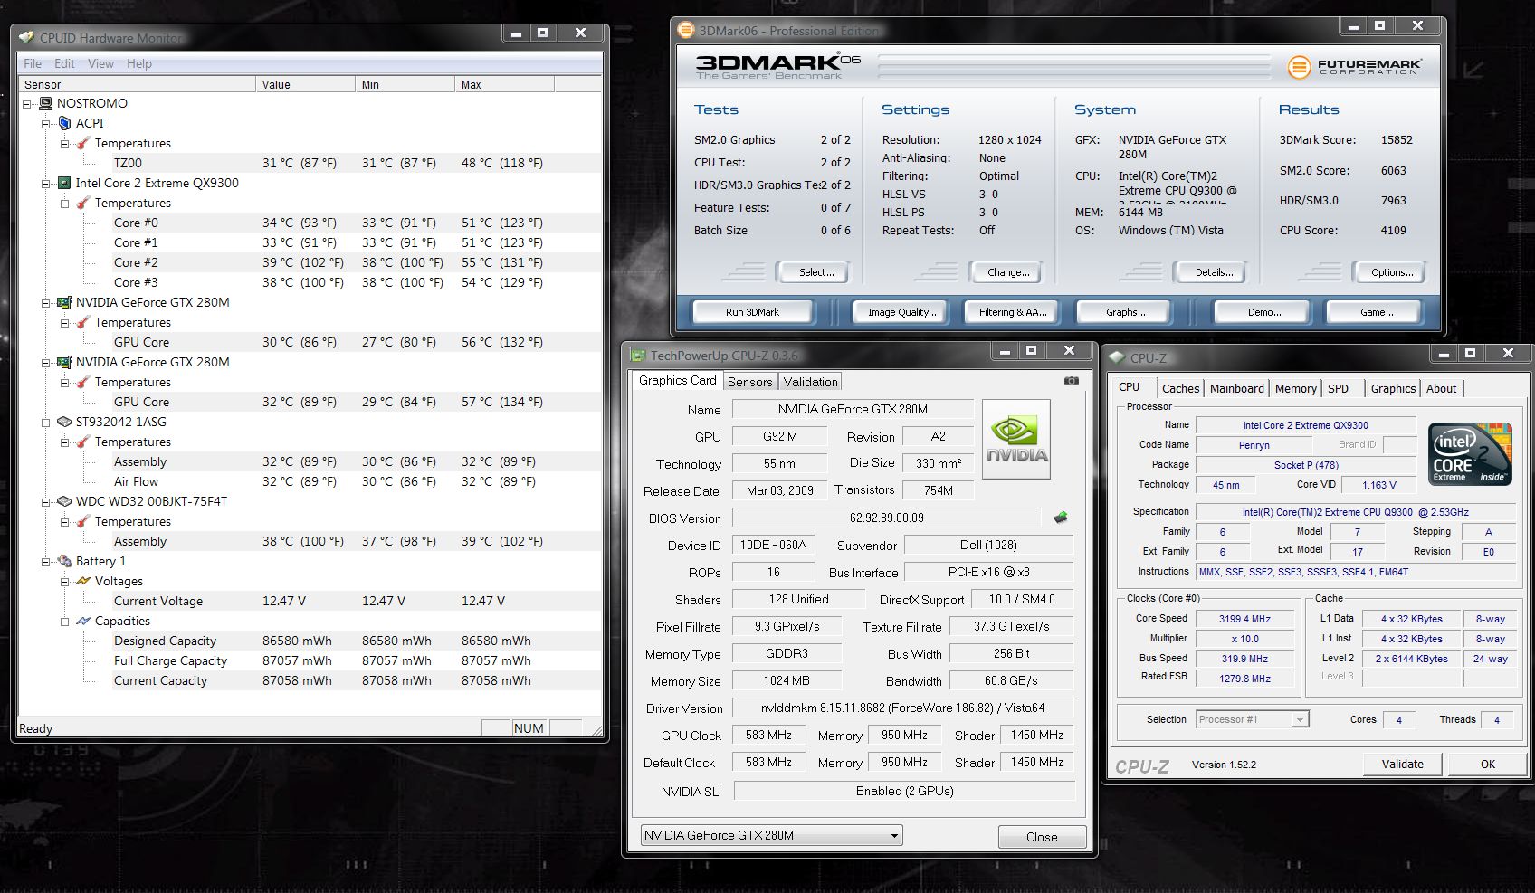Collapse the WDC WD32 00BJKT-75F4T node

[46, 502]
